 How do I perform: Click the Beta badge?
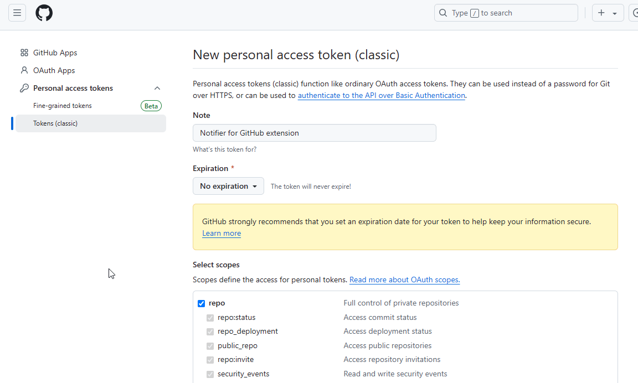point(151,106)
